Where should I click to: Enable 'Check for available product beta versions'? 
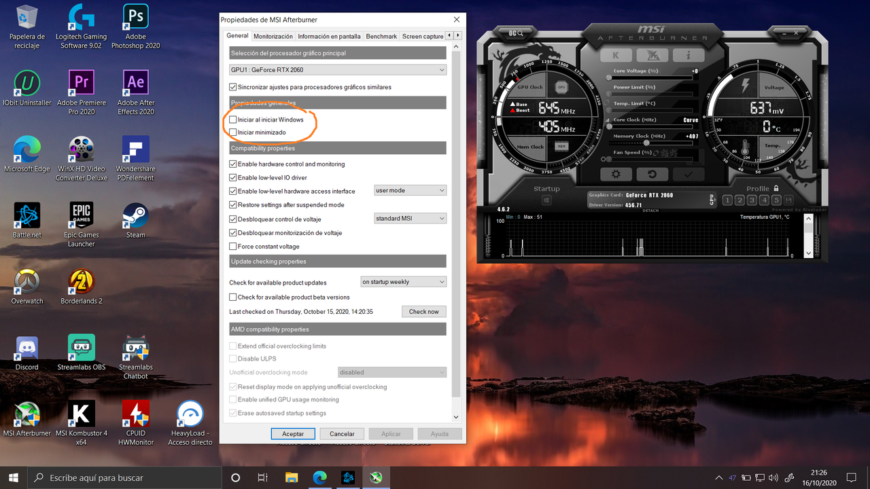tap(233, 297)
